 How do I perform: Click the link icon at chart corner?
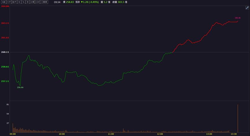(x=247, y=7)
